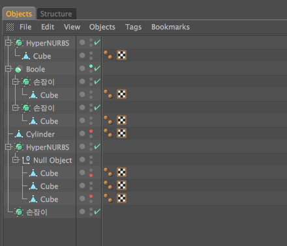
Task: Click the grip handle icon beside File
Action: click(x=10, y=27)
